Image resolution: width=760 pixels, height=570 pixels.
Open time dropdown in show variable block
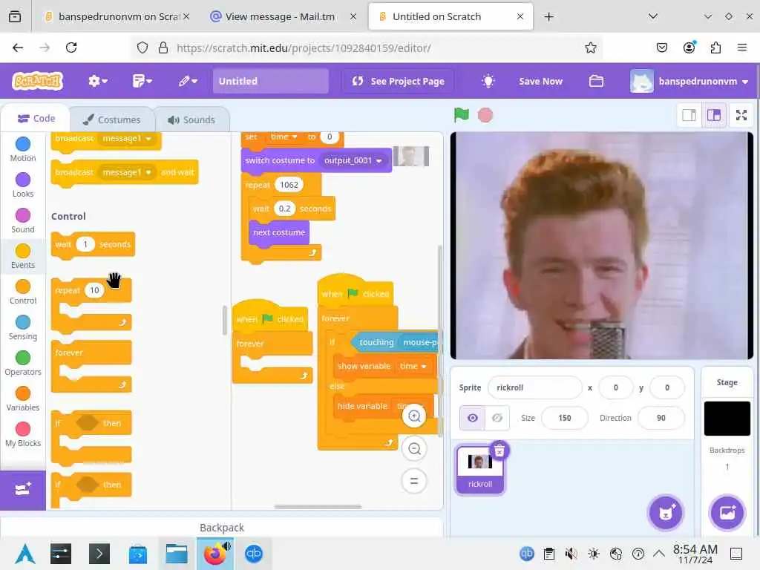pyautogui.click(x=413, y=367)
